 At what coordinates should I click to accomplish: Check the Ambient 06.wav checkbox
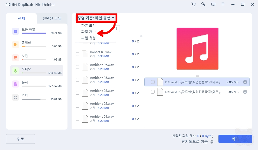click(x=78, y=67)
